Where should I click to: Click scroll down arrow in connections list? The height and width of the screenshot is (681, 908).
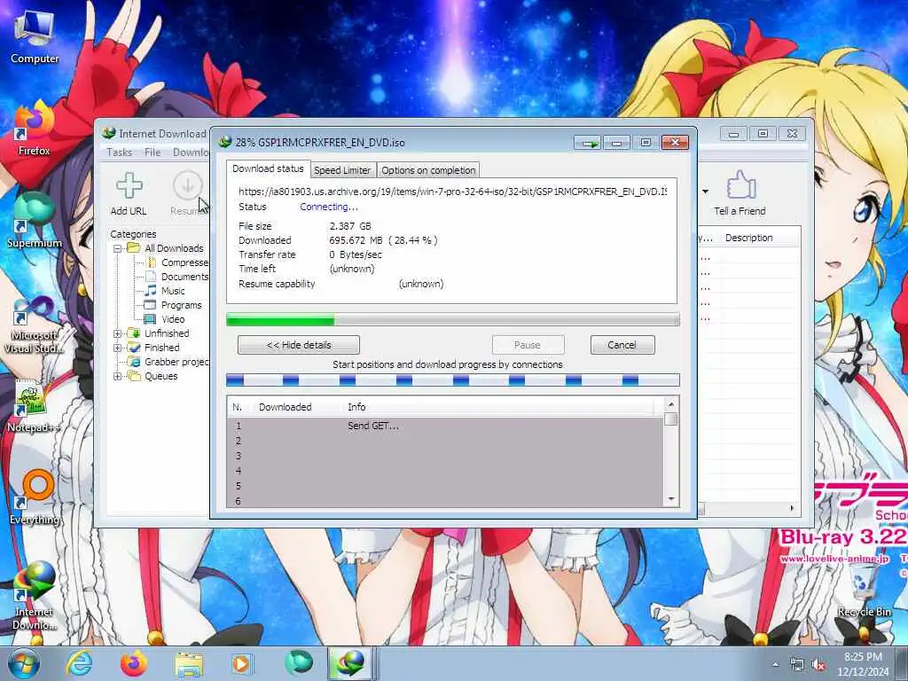[x=671, y=499]
